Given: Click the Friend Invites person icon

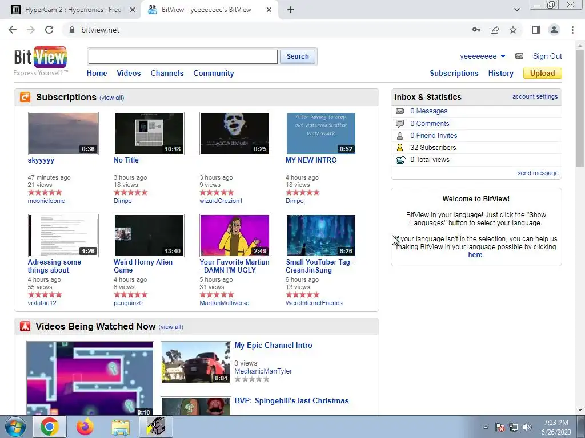Looking at the screenshot, I should 400,136.
